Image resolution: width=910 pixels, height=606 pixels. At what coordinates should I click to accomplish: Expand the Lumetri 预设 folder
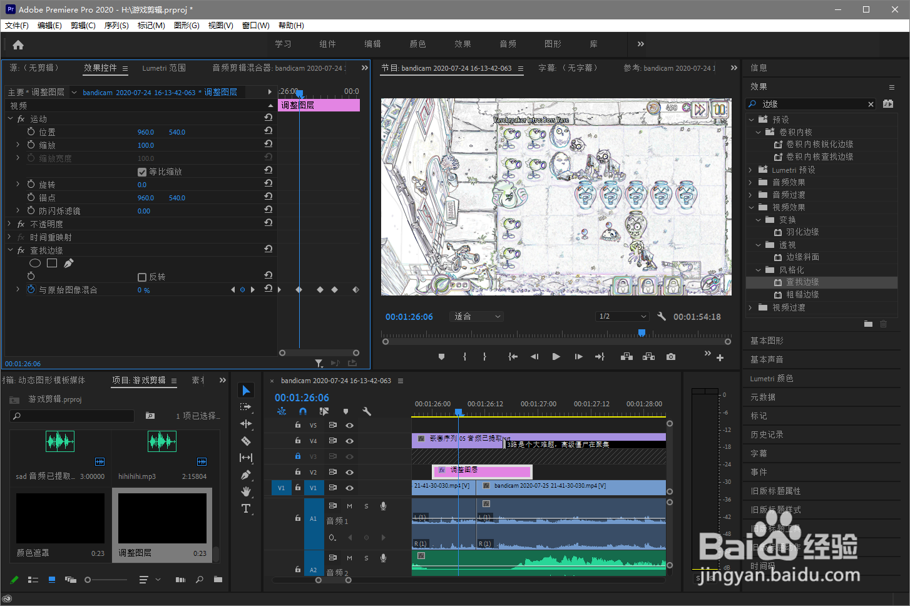(x=750, y=170)
